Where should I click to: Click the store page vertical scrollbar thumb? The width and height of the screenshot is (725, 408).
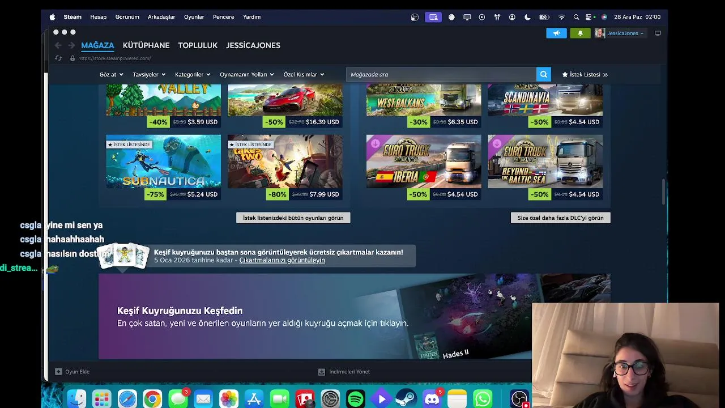click(663, 192)
